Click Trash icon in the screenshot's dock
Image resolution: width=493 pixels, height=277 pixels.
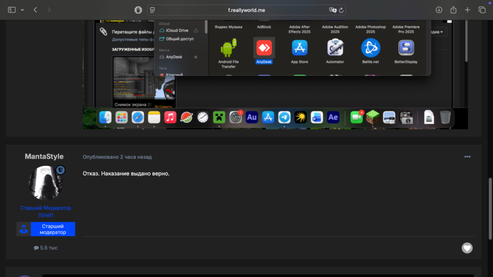pyautogui.click(x=445, y=117)
